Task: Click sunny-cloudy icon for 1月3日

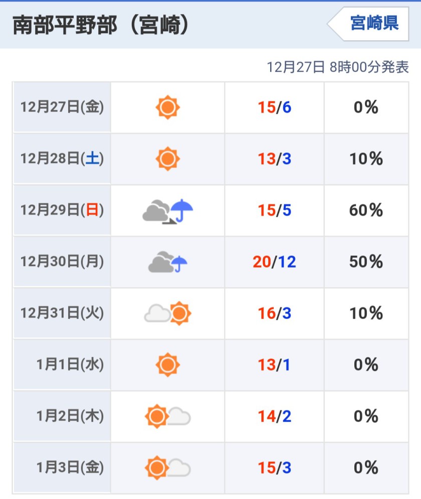Action: [x=168, y=468]
